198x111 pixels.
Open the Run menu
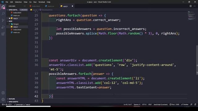35,2
